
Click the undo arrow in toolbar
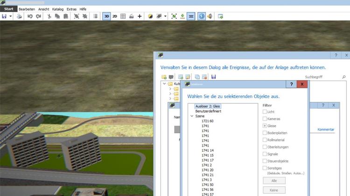pos(30,16)
